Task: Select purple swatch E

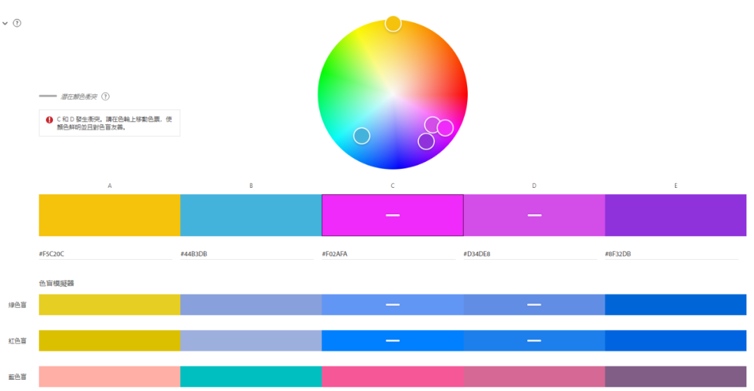Action: click(x=676, y=215)
